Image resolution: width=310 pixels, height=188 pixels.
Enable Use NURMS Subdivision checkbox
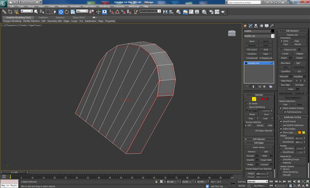point(281,125)
